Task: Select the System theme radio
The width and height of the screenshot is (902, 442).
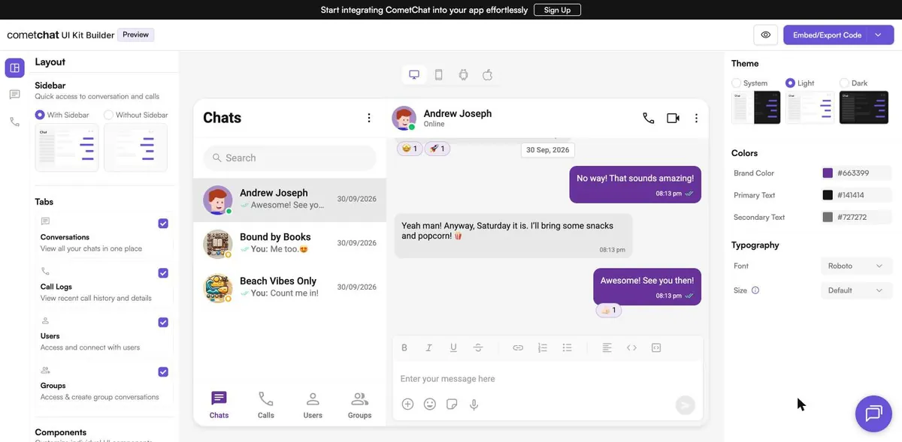Action: coord(737,83)
